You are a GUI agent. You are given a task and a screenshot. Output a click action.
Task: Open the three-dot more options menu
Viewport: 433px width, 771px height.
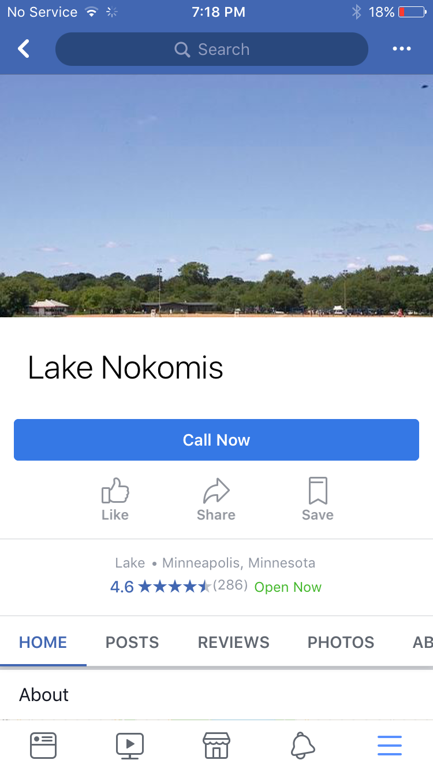pyautogui.click(x=402, y=49)
